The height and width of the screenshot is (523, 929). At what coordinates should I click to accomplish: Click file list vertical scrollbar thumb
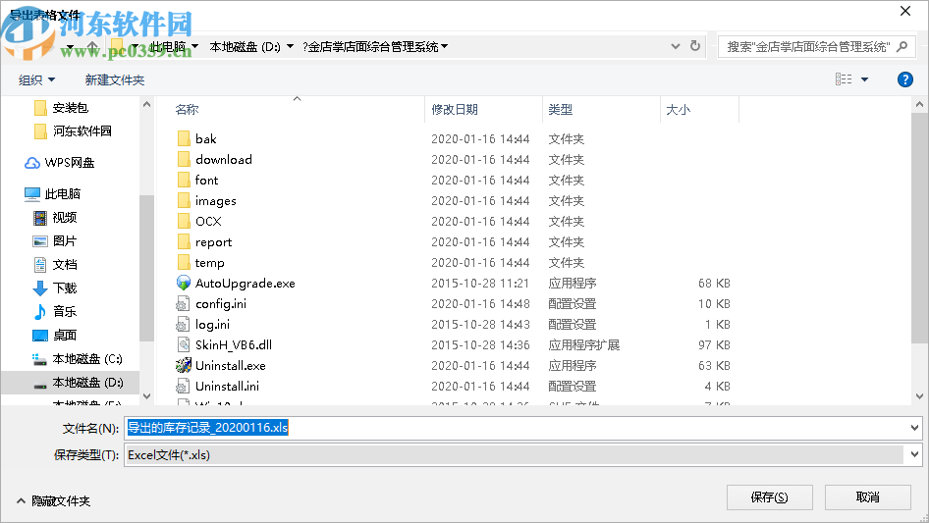[x=919, y=230]
